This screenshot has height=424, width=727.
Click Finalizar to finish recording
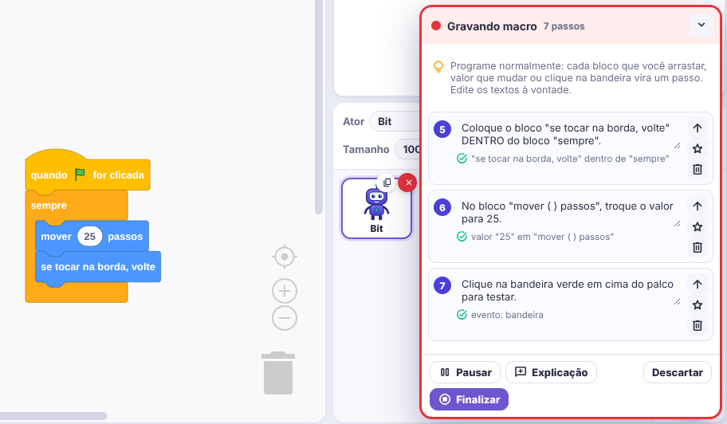pyautogui.click(x=469, y=399)
